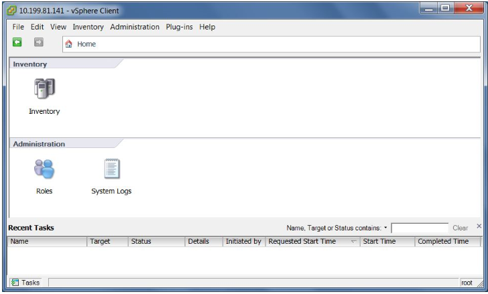The width and height of the screenshot is (488, 294).
Task: Sort by the Start Time column header
Action: (387, 242)
